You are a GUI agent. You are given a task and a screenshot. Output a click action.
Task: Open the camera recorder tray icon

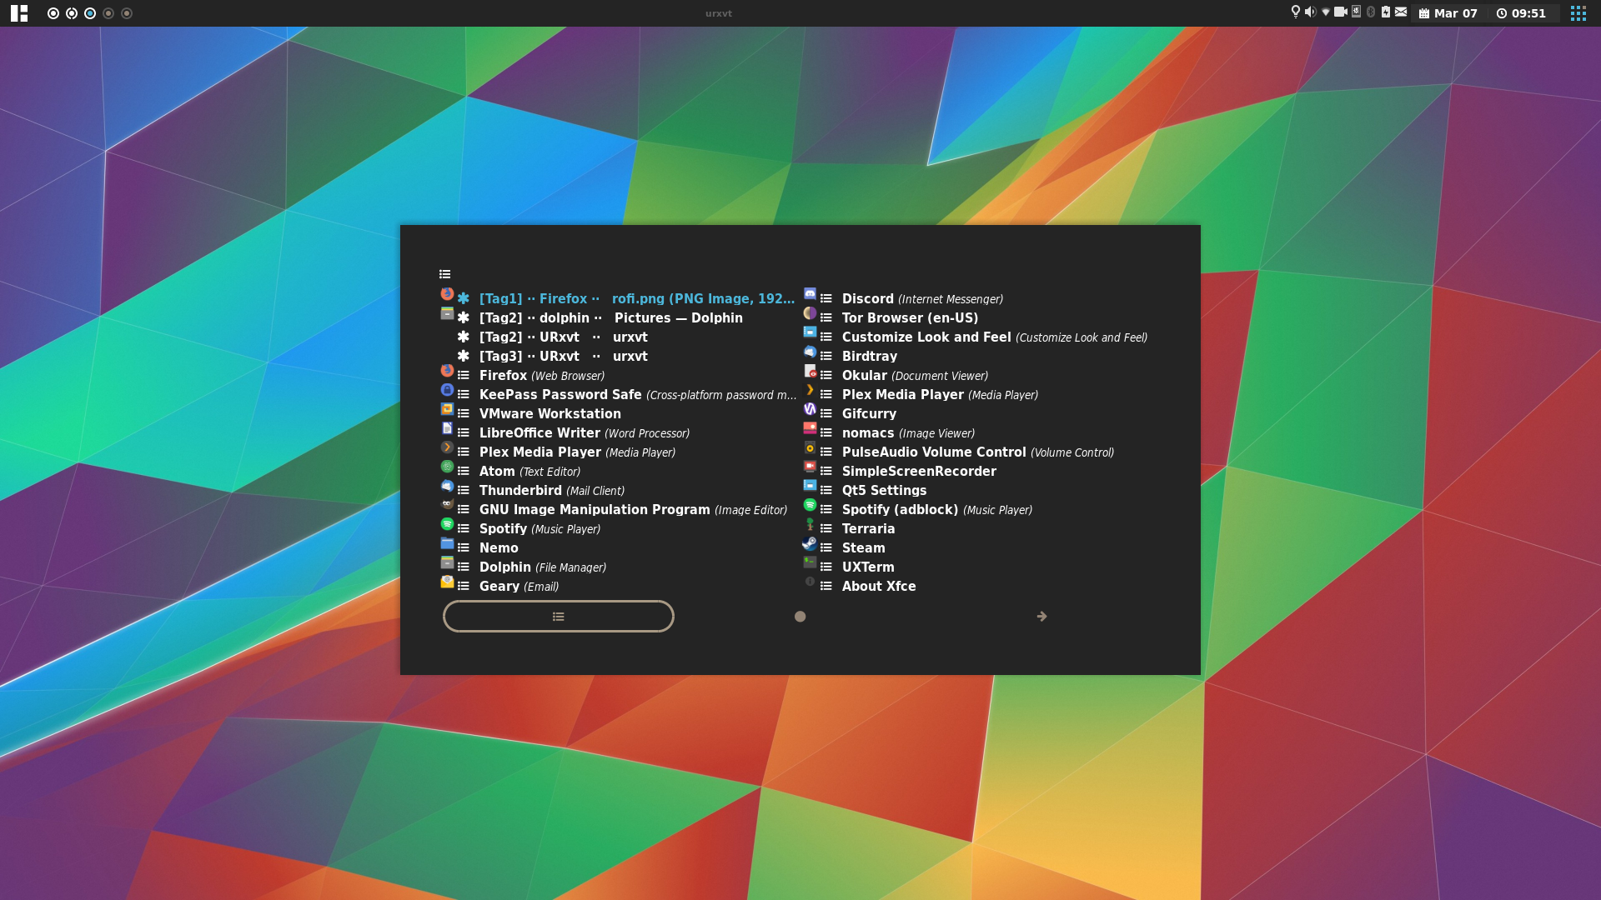tap(1341, 12)
